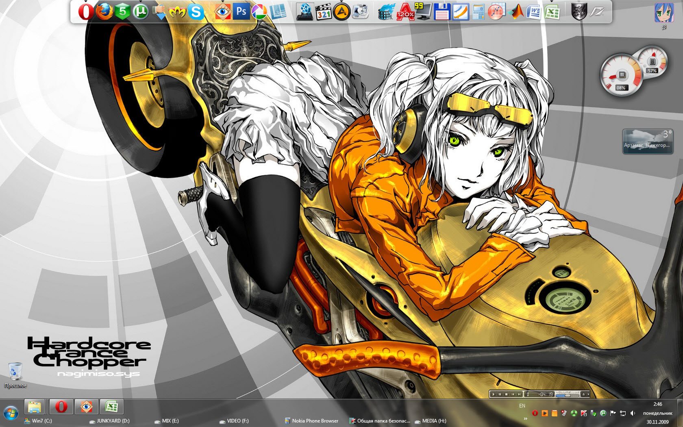This screenshot has width=683, height=427.
Task: Open Kaspersky from the system tray
Action: click(584, 413)
